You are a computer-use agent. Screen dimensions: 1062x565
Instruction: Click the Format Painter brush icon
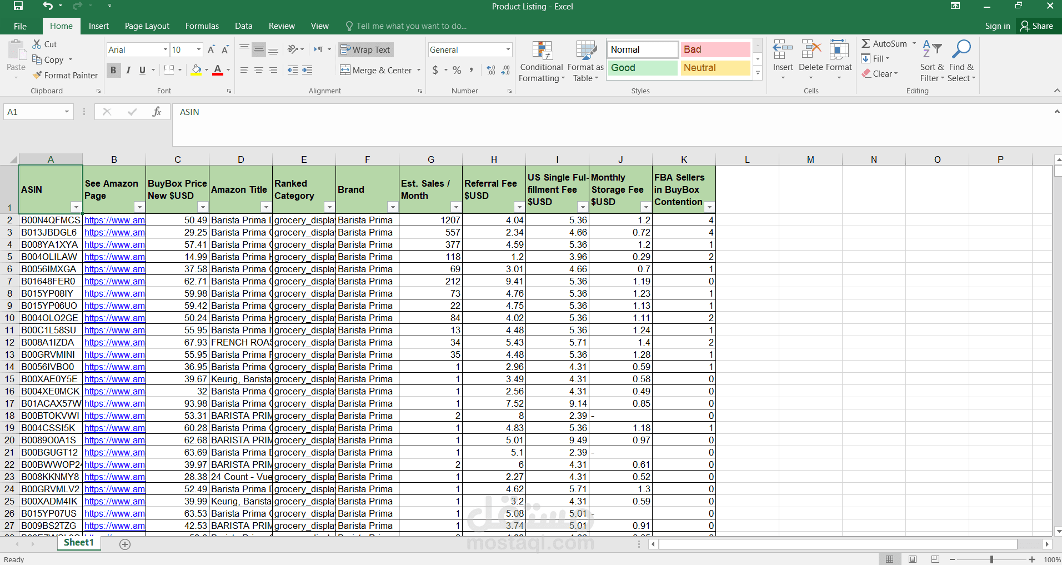pyautogui.click(x=37, y=75)
